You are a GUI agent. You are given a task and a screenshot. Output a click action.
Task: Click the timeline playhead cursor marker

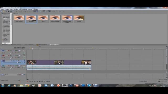tap(32, 49)
